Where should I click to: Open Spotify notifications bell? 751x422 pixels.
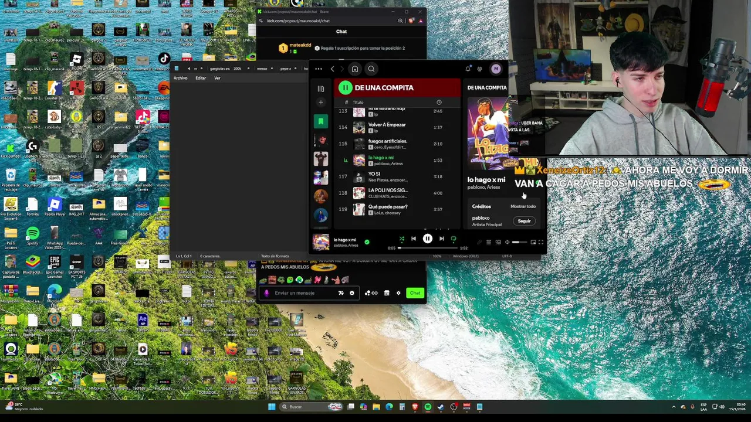(x=468, y=69)
